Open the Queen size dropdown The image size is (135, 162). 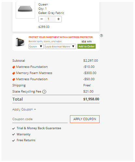(36, 46)
